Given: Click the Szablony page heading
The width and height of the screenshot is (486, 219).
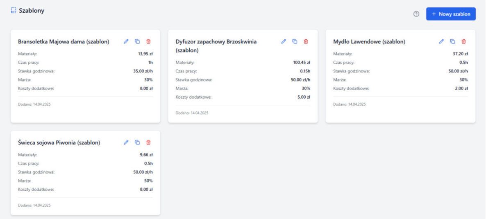Looking at the screenshot, I should (32, 11).
